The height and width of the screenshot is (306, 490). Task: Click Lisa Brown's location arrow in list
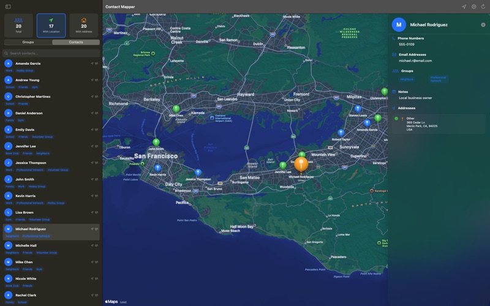click(92, 212)
